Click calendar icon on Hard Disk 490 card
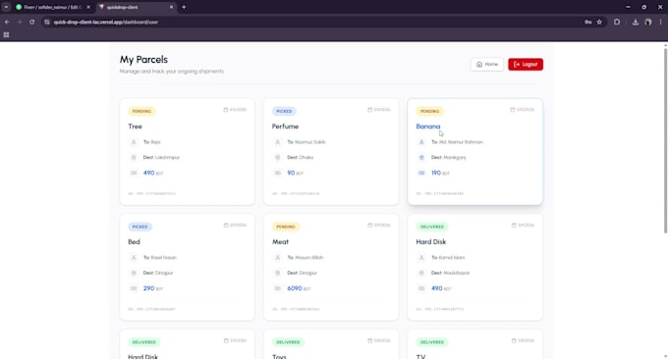Image resolution: width=668 pixels, height=359 pixels. click(514, 225)
